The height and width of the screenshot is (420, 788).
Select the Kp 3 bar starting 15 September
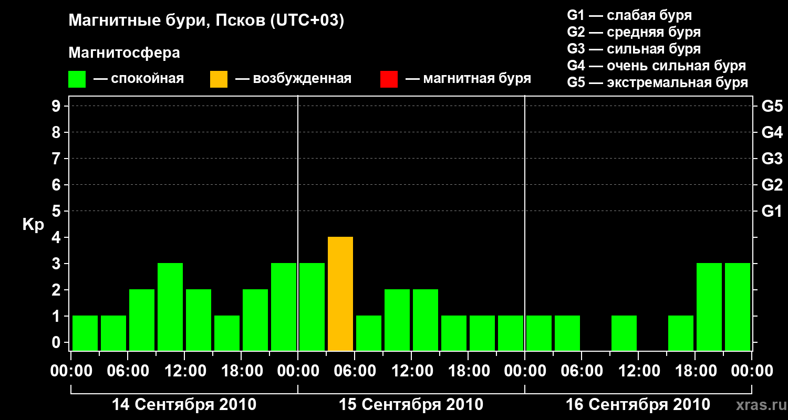point(312,307)
